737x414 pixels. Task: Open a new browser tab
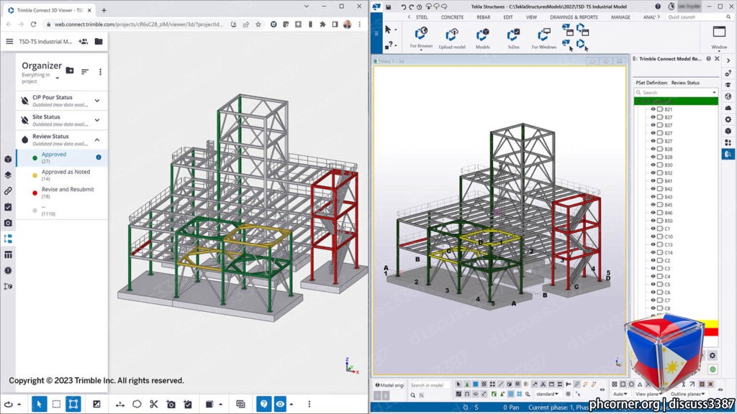[104, 10]
